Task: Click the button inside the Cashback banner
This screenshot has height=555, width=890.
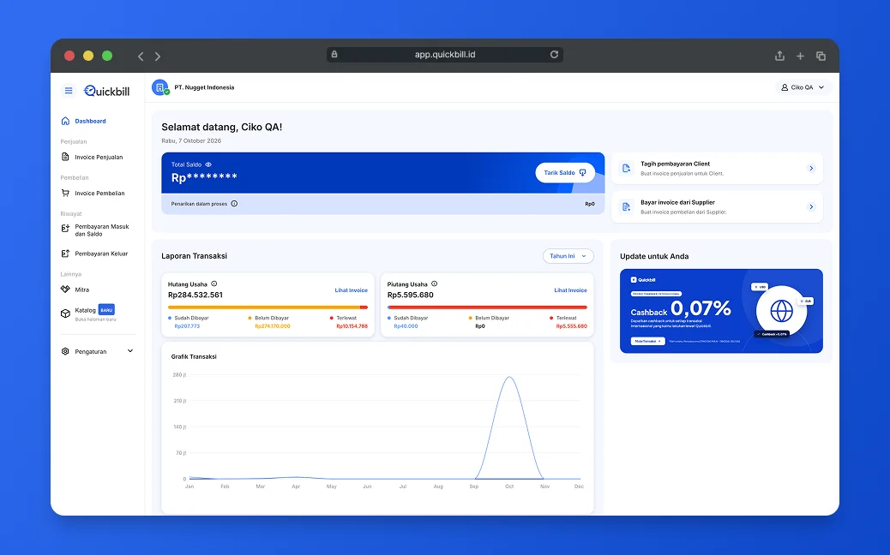Action: 647,341
